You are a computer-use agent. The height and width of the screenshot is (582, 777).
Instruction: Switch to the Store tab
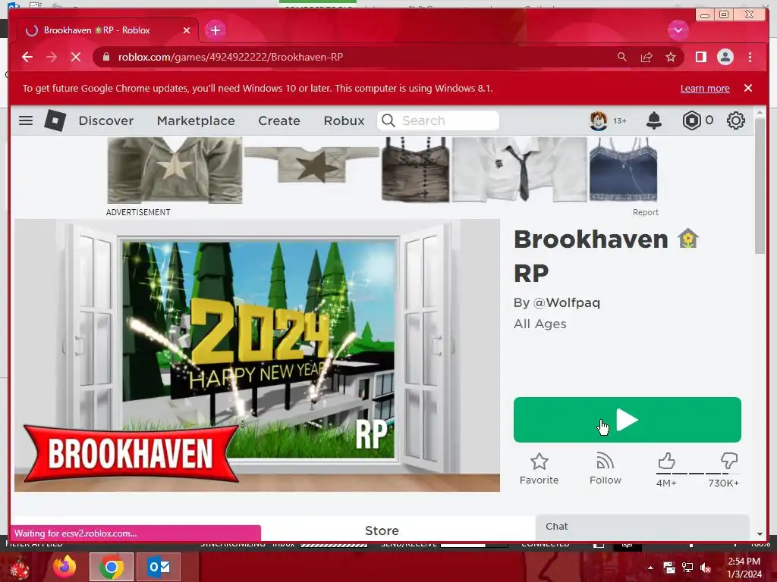[x=382, y=530]
